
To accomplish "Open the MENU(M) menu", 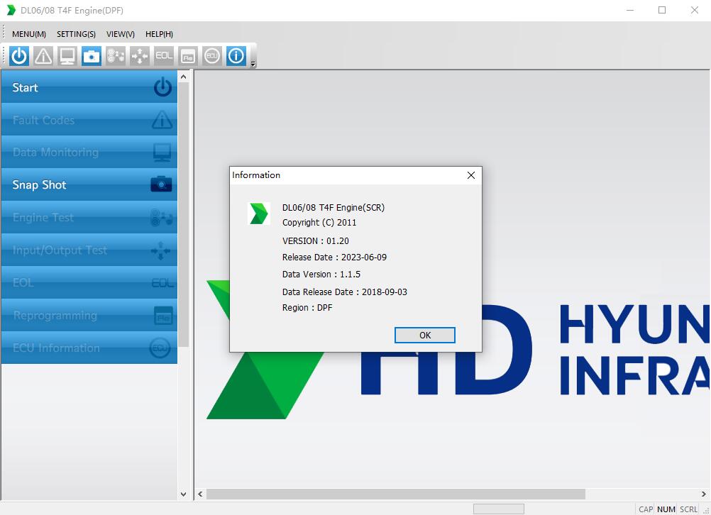I will click(29, 34).
